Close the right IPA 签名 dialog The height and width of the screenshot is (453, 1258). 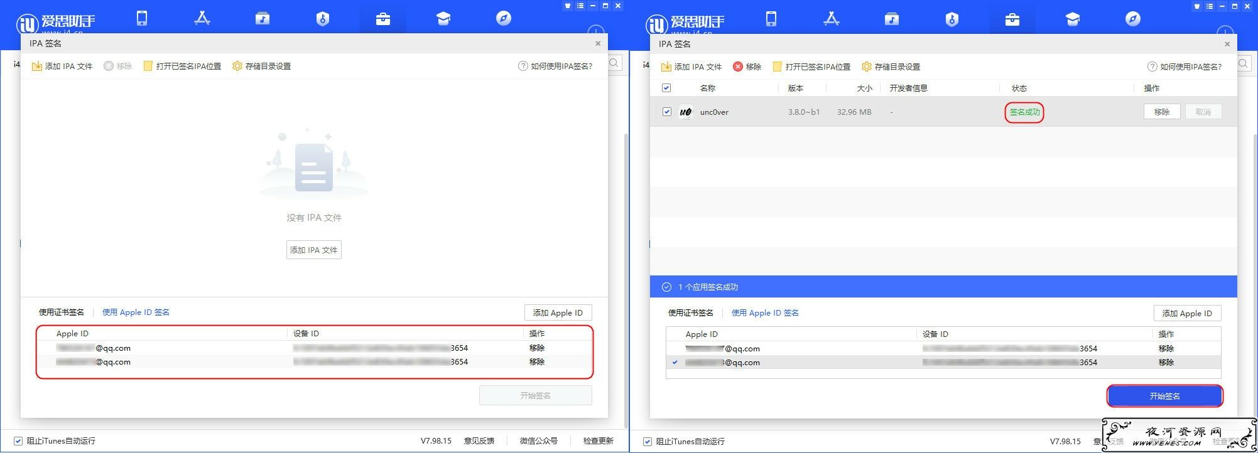point(1227,44)
